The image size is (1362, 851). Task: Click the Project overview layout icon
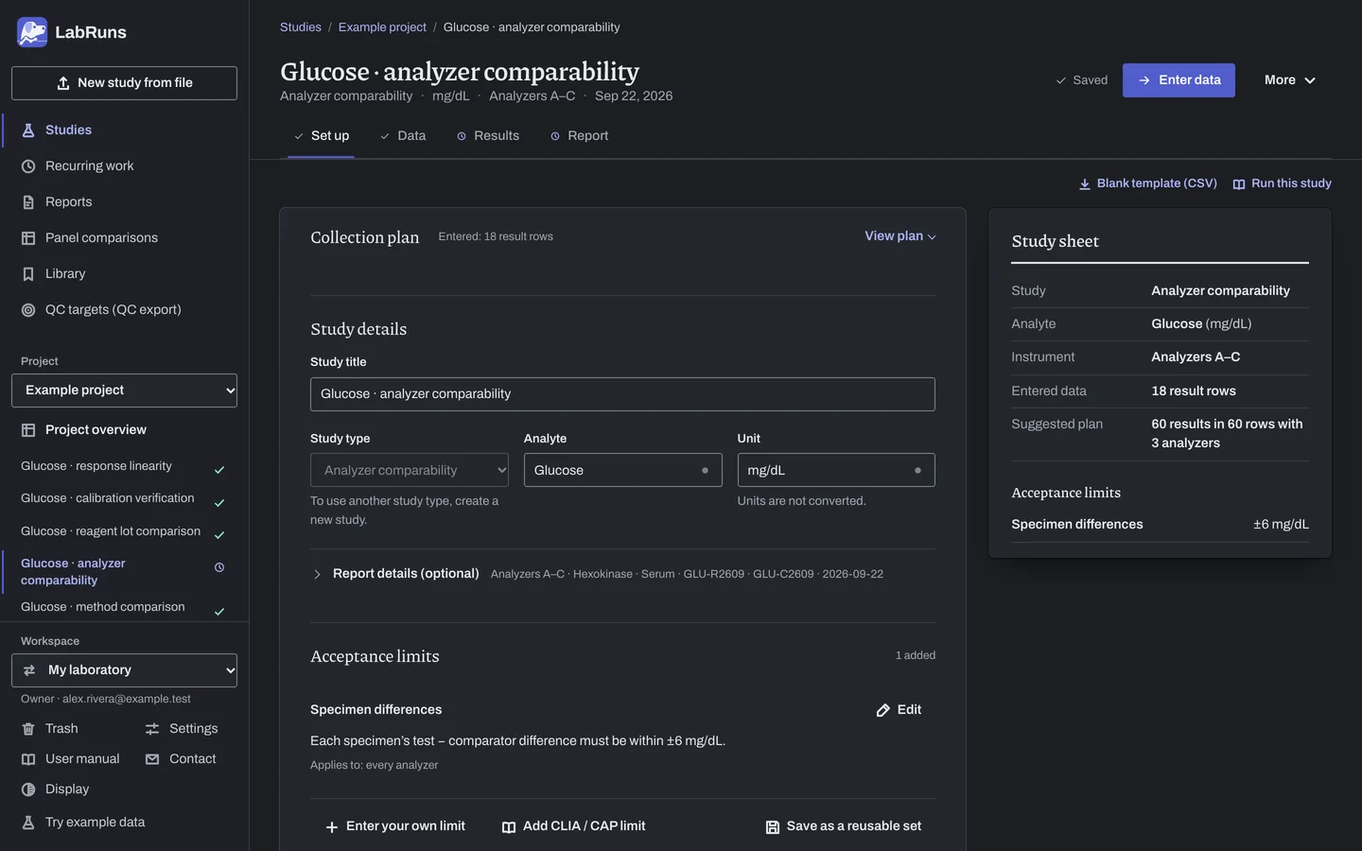28,430
